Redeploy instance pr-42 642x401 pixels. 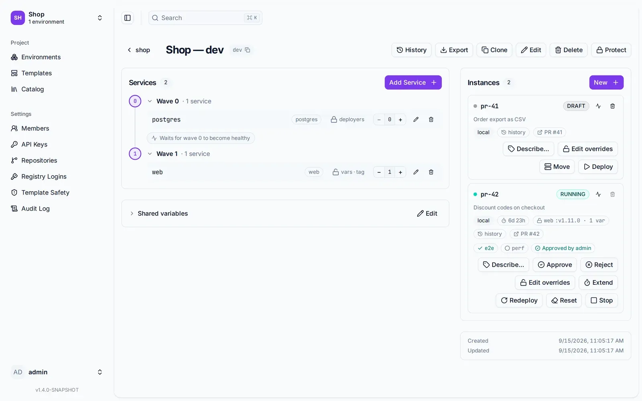(x=519, y=300)
